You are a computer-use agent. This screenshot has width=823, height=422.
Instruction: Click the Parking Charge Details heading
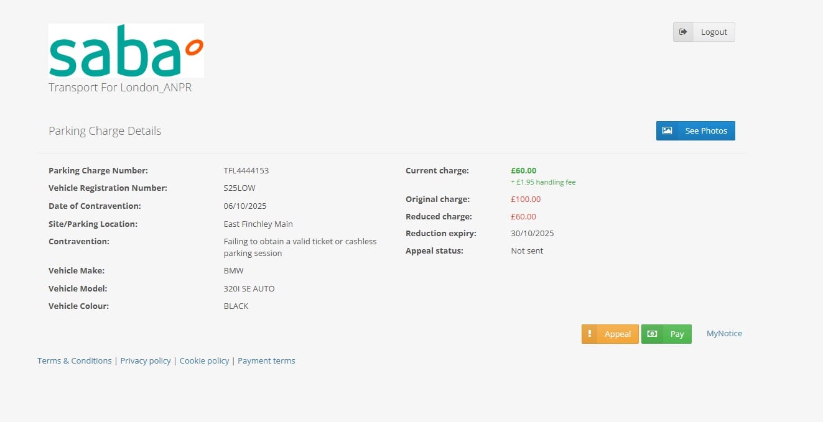pos(105,131)
